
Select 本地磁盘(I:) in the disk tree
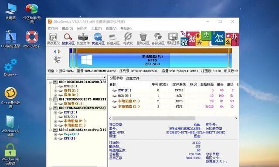coord(75,125)
